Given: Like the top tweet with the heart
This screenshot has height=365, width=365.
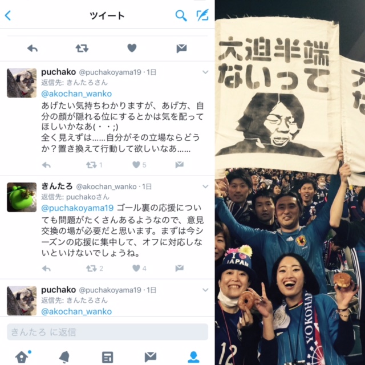Looking at the screenshot, I should click(132, 48).
